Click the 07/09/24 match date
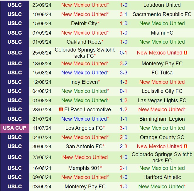Image resolution: width=194 pixels, height=191 pixels. click(42, 33)
